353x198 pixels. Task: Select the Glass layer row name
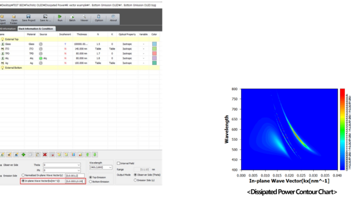pyautogui.click(x=8, y=44)
